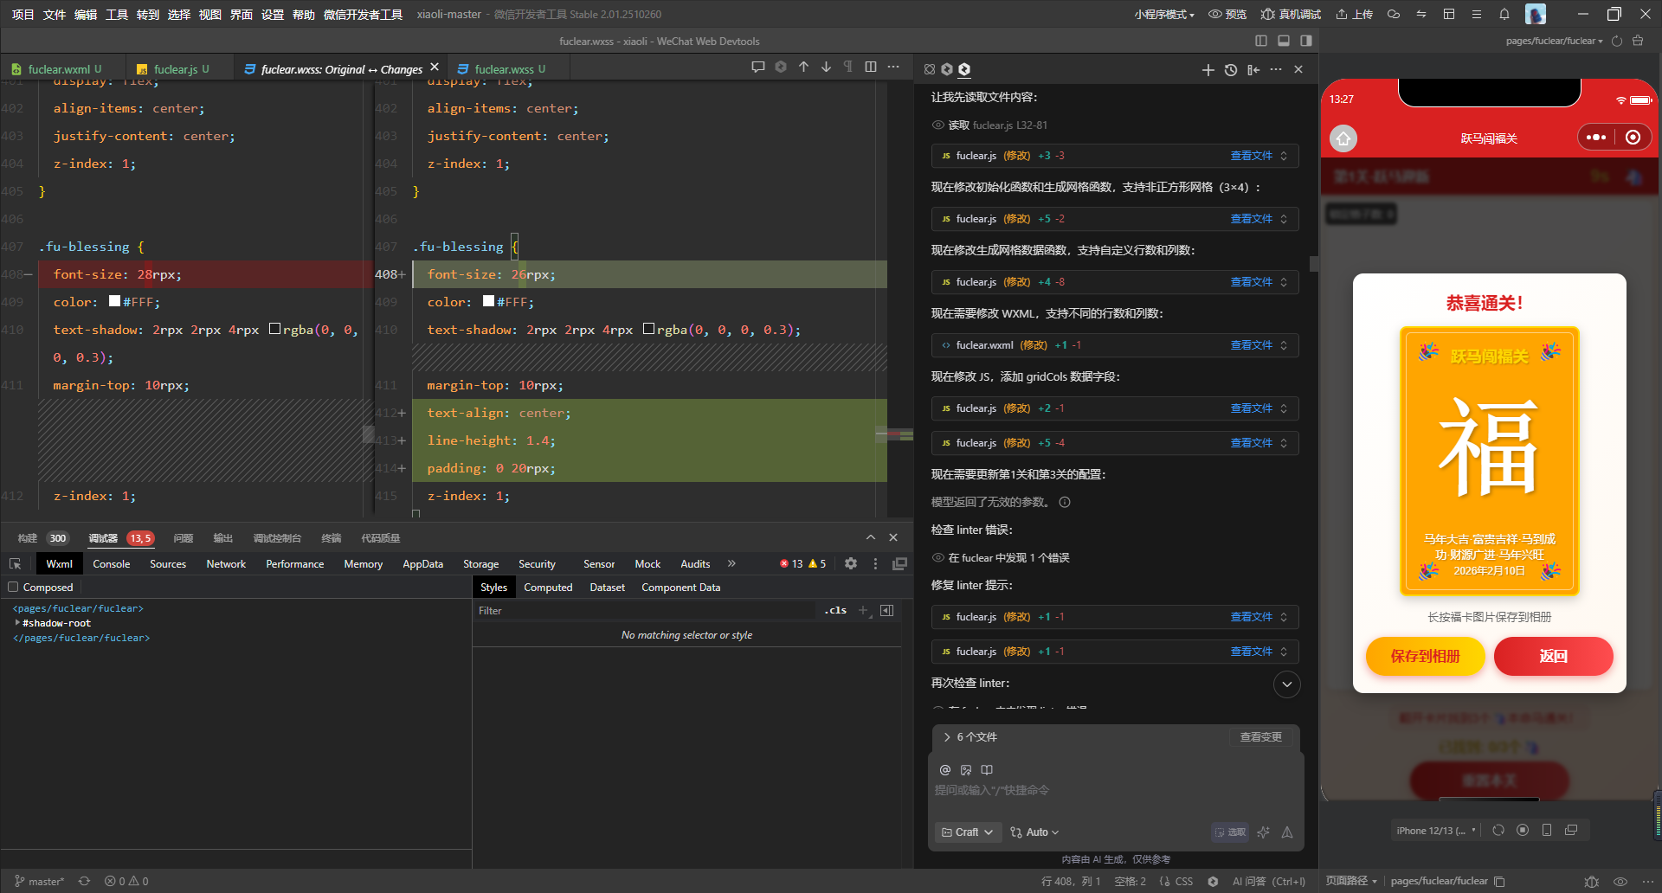Image resolution: width=1662 pixels, height=893 pixels.
Task: Click the element inspector picker icon
Action: click(15, 563)
